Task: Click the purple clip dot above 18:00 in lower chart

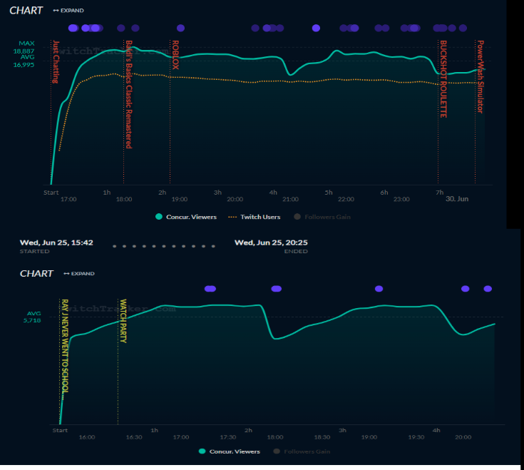Action: (x=277, y=289)
